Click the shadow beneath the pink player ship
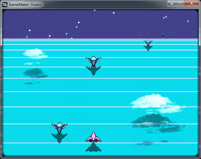The width and height of the screenshot is (201, 159). [93, 147]
